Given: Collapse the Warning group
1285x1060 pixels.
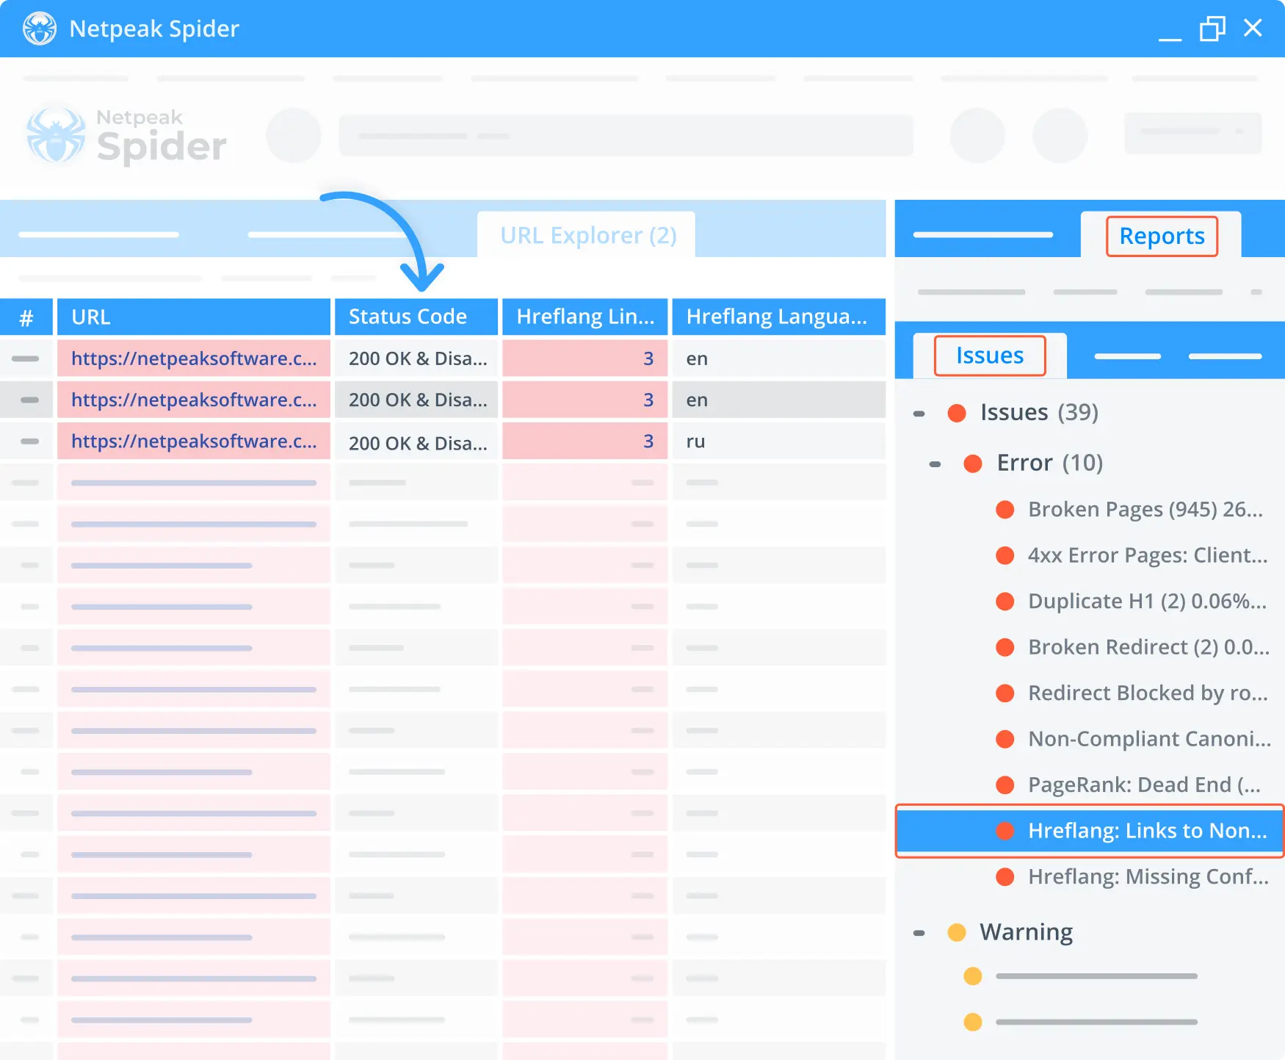Looking at the screenshot, I should point(919,933).
